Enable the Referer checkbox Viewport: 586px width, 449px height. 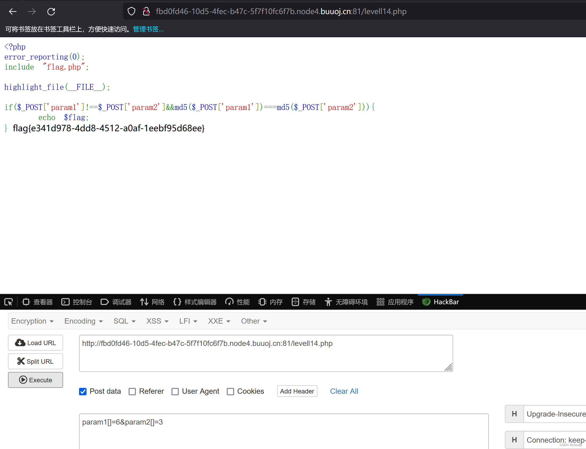(x=132, y=392)
